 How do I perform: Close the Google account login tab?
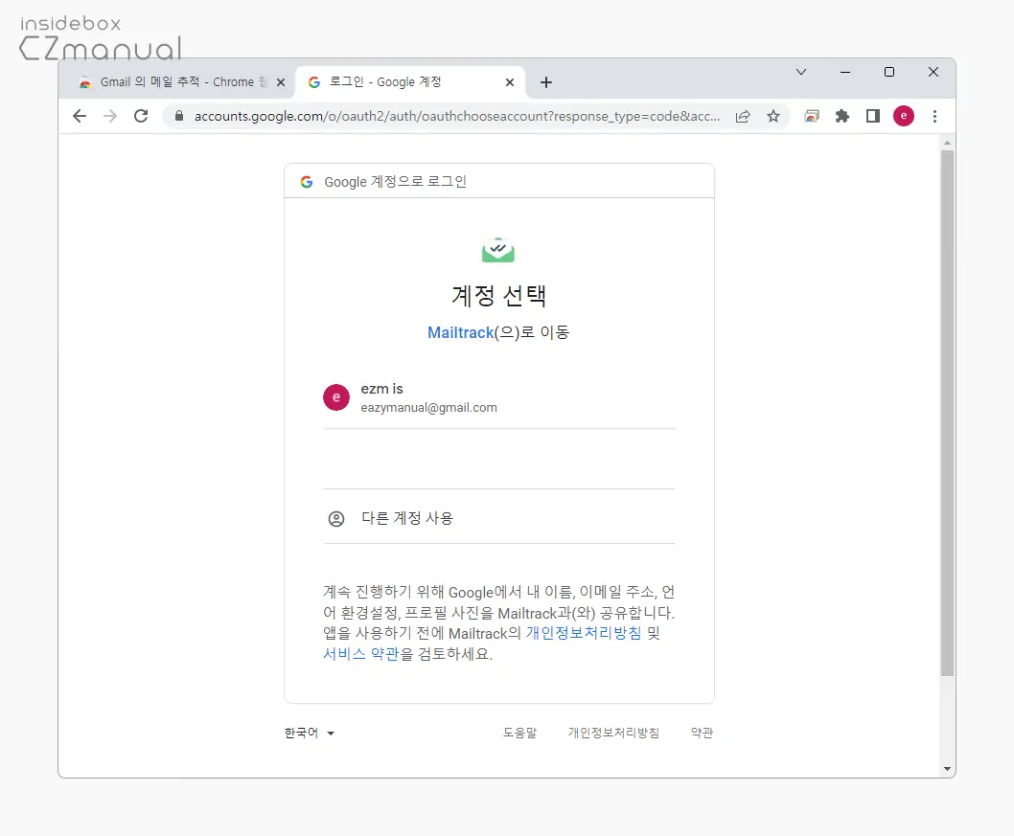(x=510, y=82)
